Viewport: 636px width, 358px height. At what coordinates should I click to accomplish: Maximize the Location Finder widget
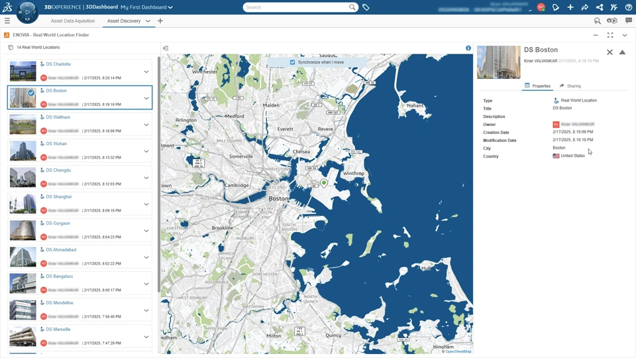tap(610, 35)
